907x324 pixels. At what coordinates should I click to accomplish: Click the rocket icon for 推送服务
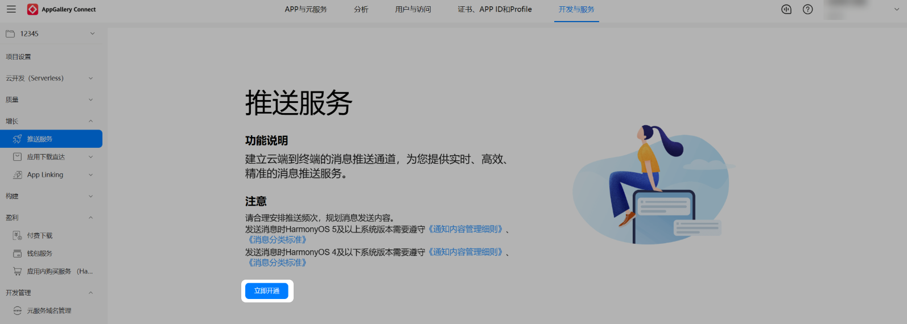tap(18, 139)
